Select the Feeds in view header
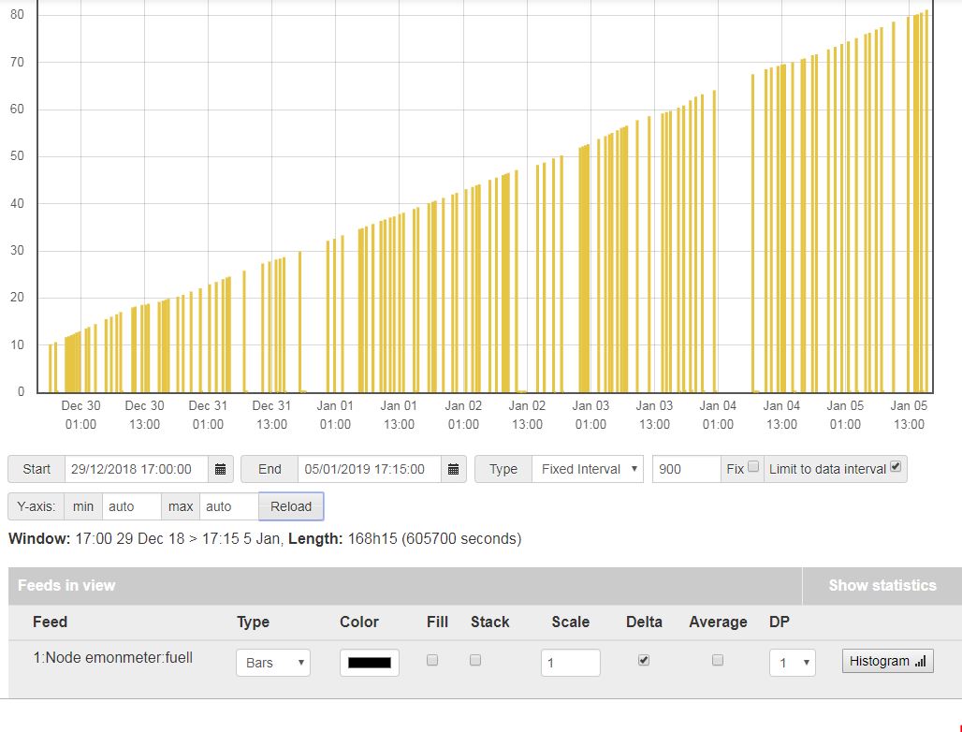 tap(66, 586)
